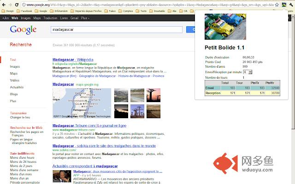
Task: Open the Comptes bookmarks folder
Action: (x=126, y=11)
